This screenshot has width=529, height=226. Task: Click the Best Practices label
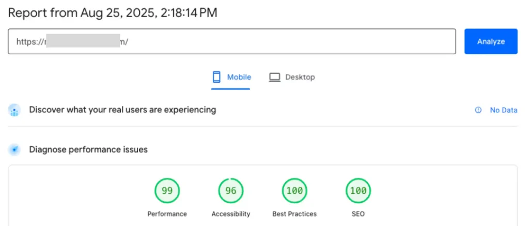click(294, 214)
